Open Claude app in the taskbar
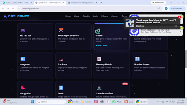 pos(129,102)
